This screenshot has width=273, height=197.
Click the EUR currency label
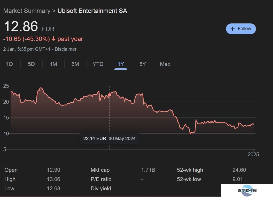pos(48,29)
